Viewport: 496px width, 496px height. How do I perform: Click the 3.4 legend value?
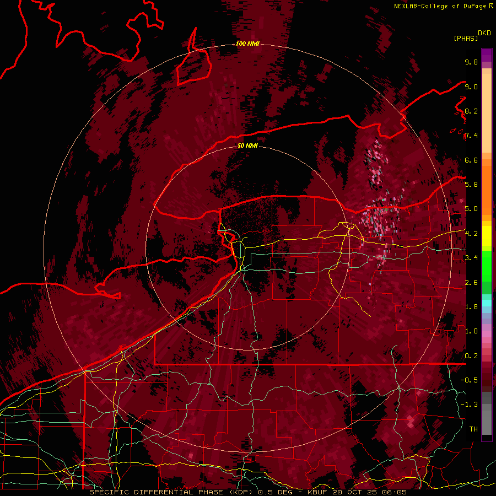click(471, 258)
